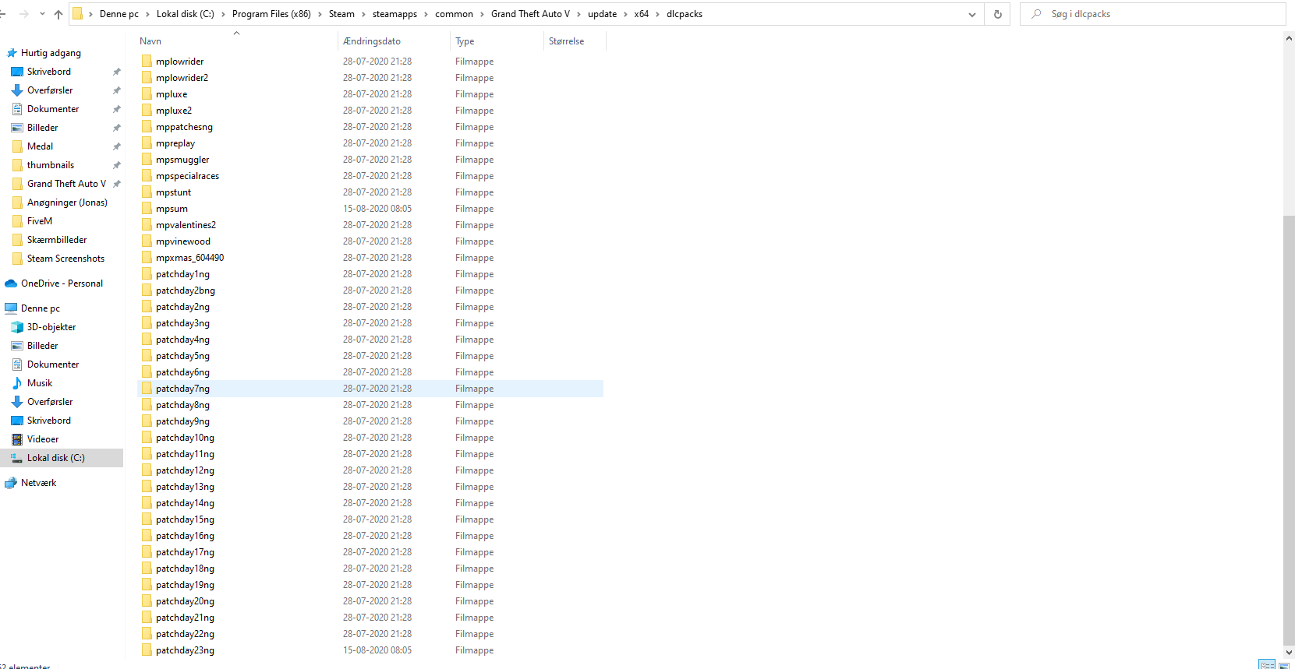
Task: Click scrollbar down arrow at bottom
Action: click(1289, 653)
